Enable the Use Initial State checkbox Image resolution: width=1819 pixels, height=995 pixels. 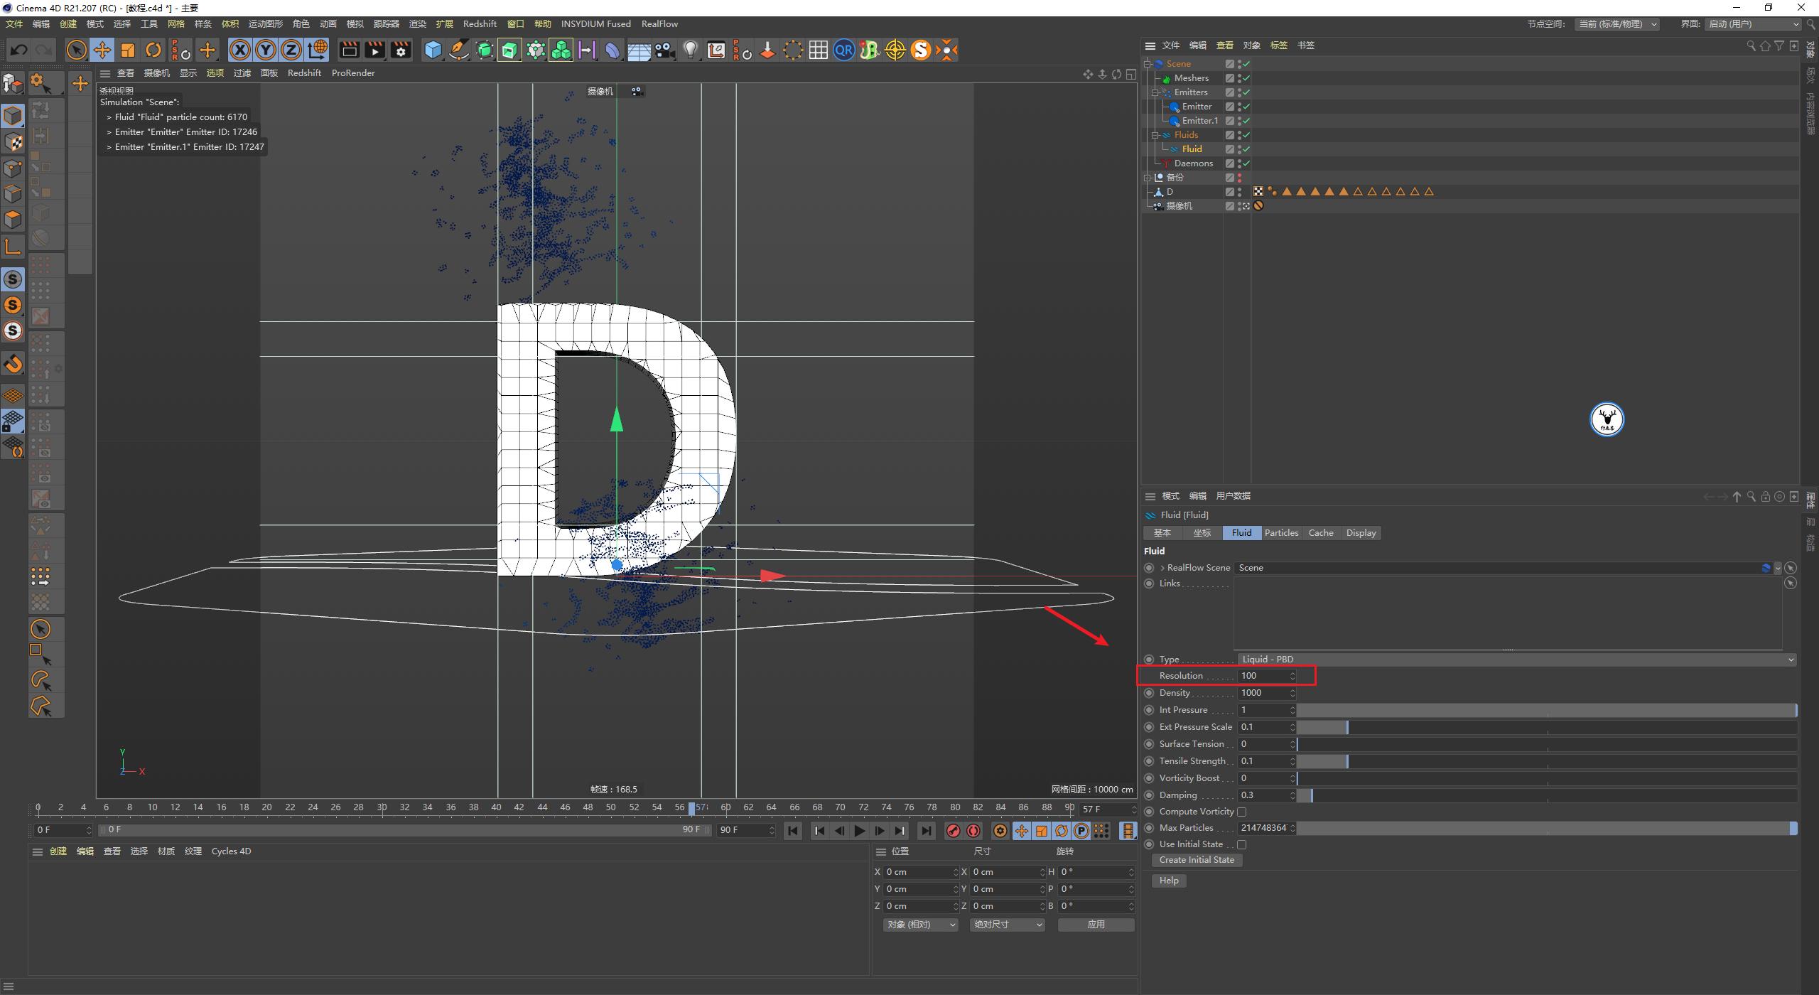[x=1242, y=844]
